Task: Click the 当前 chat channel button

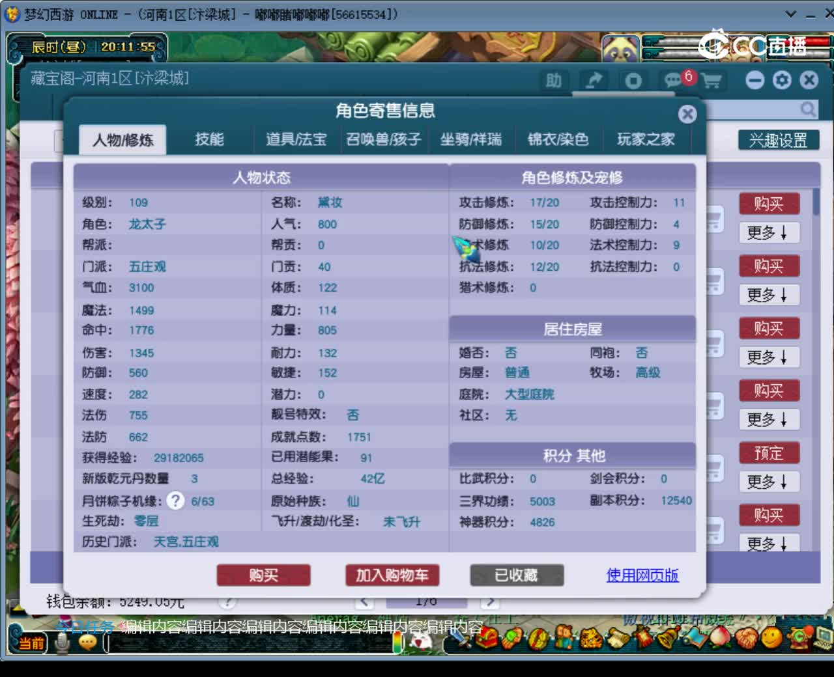Action: [x=31, y=643]
